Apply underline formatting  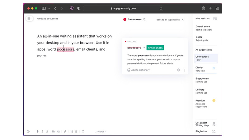pos(47,131)
